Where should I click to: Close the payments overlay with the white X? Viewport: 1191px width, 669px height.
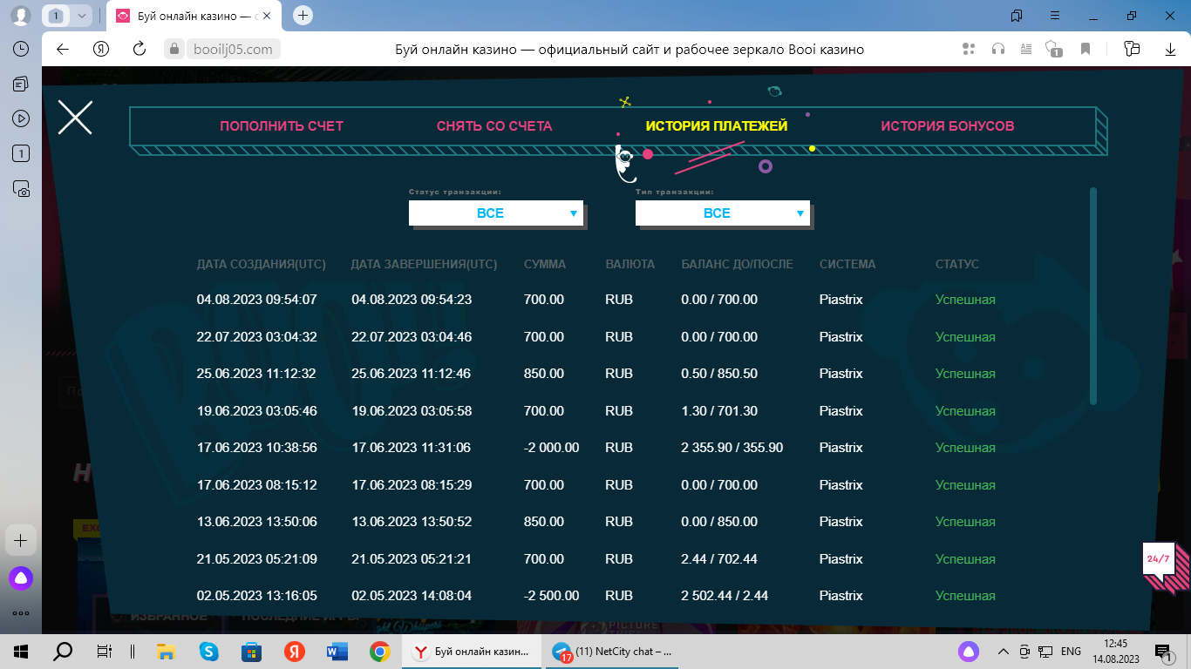[75, 117]
